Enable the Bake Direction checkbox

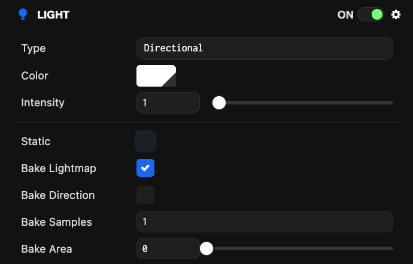[145, 195]
